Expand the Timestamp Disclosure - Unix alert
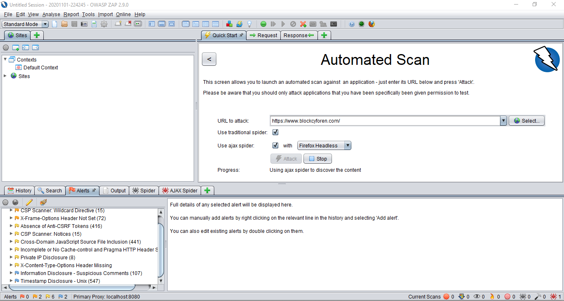This screenshot has height=301, width=564. point(12,281)
